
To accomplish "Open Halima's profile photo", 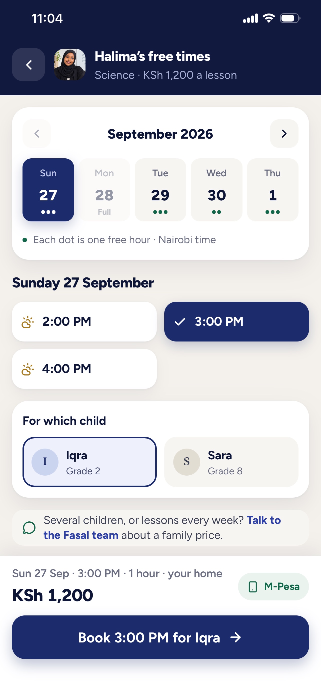I will click(70, 65).
